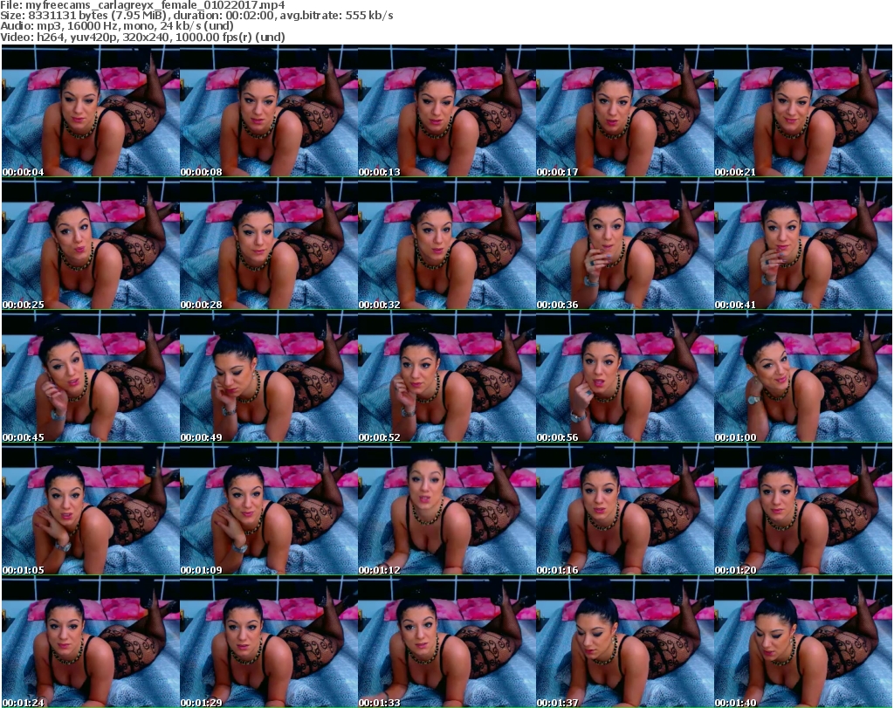Click the thumbnail stamped 00:00:04
This screenshot has height=708, width=894.
pyautogui.click(x=91, y=111)
